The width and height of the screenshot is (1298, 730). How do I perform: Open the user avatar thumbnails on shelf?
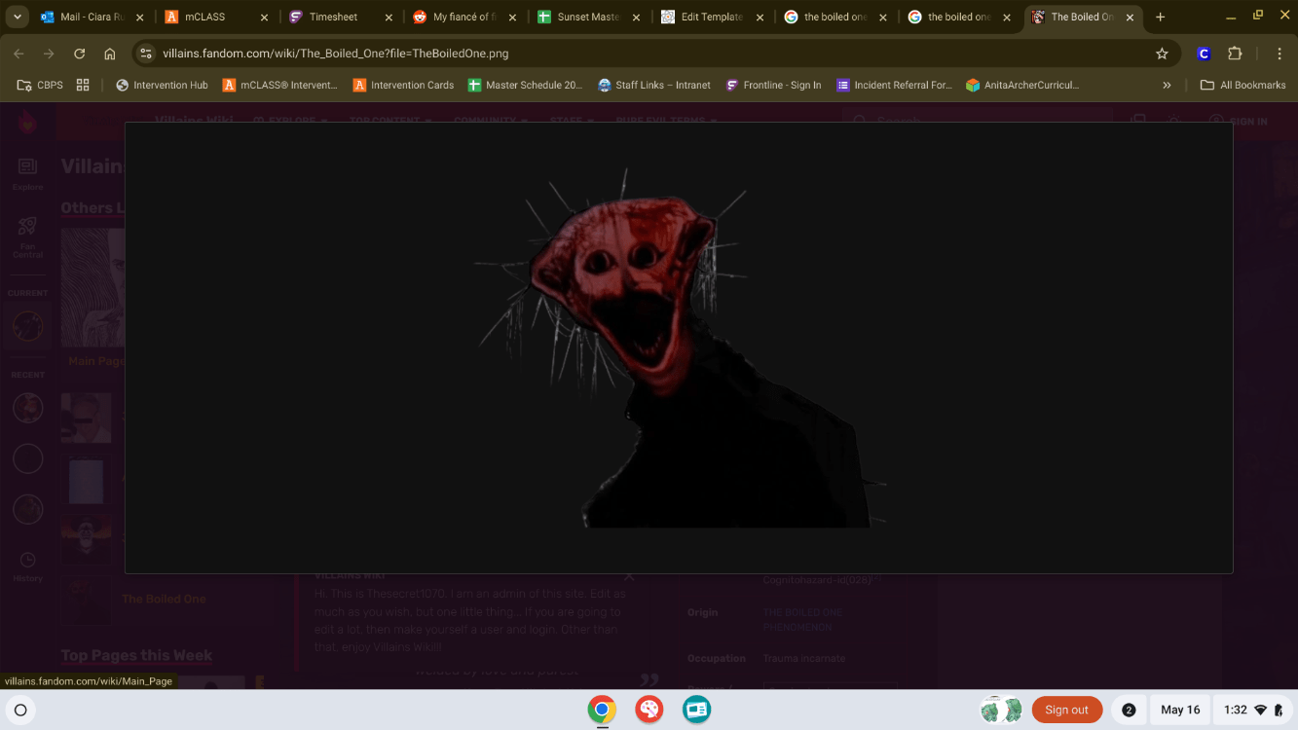pyautogui.click(x=1001, y=710)
